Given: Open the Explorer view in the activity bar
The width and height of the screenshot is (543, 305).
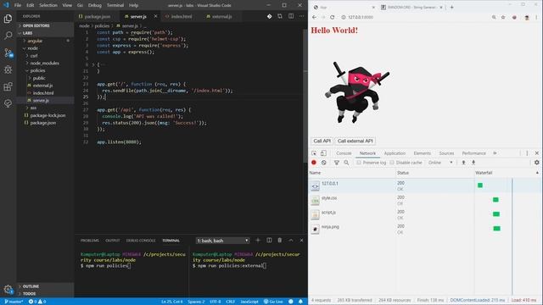Looking at the screenshot, I should 8,19.
